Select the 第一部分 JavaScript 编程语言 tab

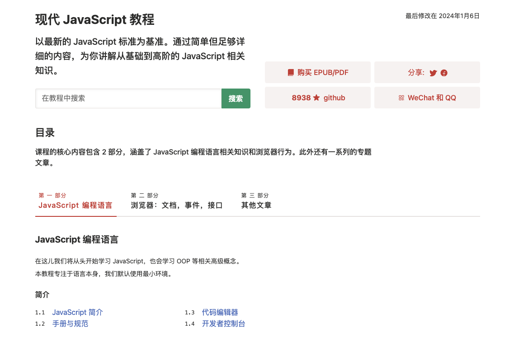click(76, 201)
